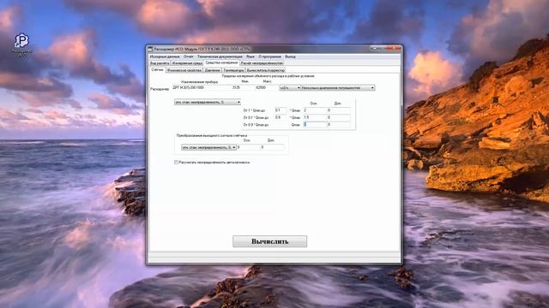Click the Доп. field in third range row
The height and width of the screenshot is (308, 549).
[339, 125]
